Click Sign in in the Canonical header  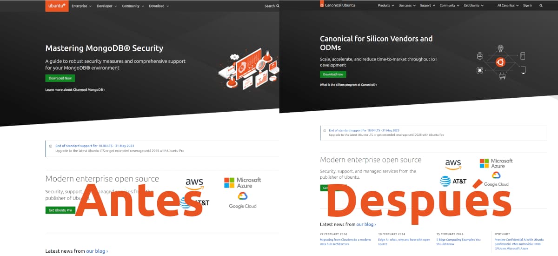527,6
